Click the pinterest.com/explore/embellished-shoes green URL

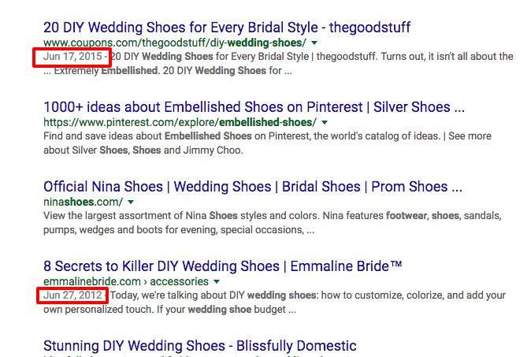coord(180,123)
